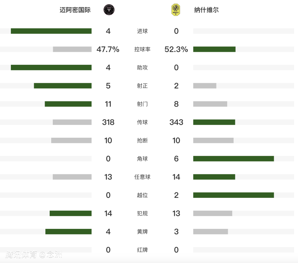298x263 pixels.
Task: Click the 助攻 stat row label
Action: [142, 68]
